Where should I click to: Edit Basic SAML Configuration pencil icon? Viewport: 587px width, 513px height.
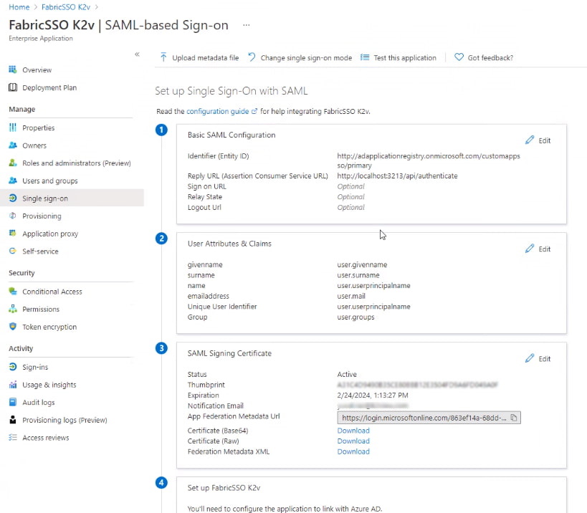click(x=530, y=140)
